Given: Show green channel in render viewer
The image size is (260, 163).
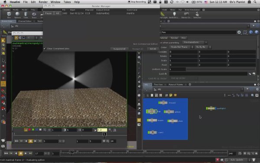Looking at the screenshot, I should click(x=33, y=130).
